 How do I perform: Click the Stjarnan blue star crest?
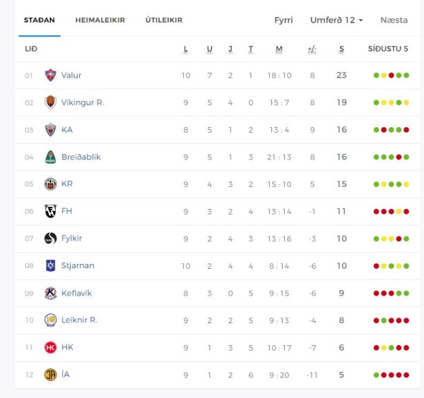point(50,265)
